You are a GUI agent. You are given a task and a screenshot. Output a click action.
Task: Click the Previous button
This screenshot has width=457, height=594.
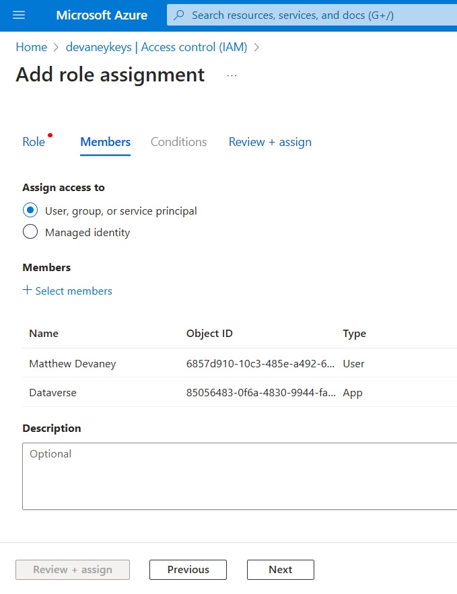188,570
